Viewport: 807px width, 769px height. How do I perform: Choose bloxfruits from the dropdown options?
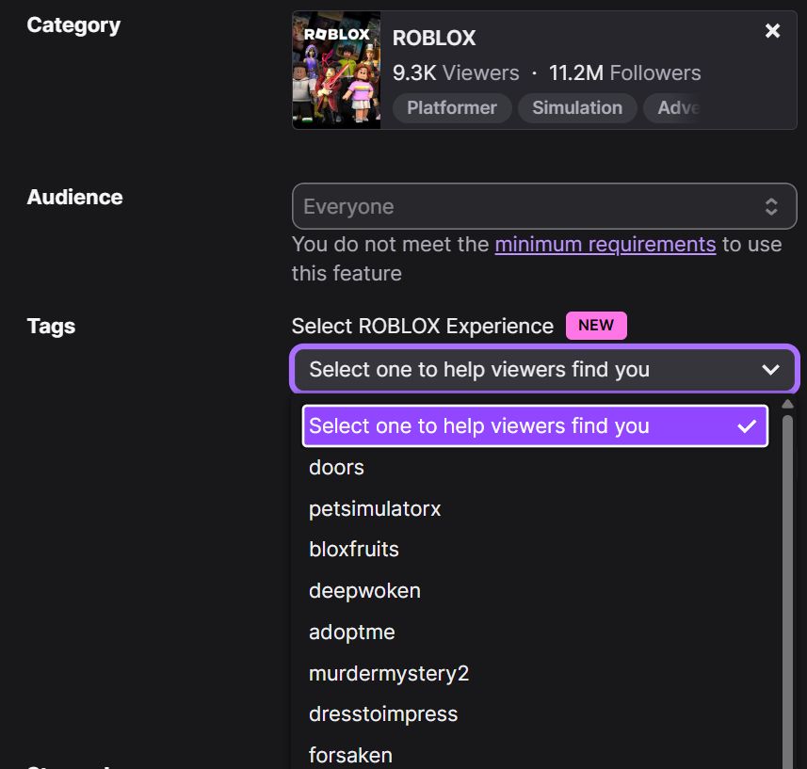coord(354,549)
